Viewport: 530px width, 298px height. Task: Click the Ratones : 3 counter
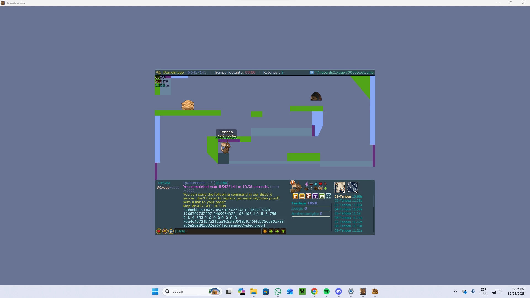273,73
